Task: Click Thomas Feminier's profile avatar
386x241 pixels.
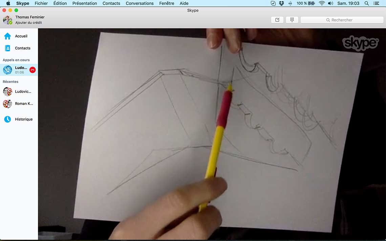Action: tap(8, 20)
